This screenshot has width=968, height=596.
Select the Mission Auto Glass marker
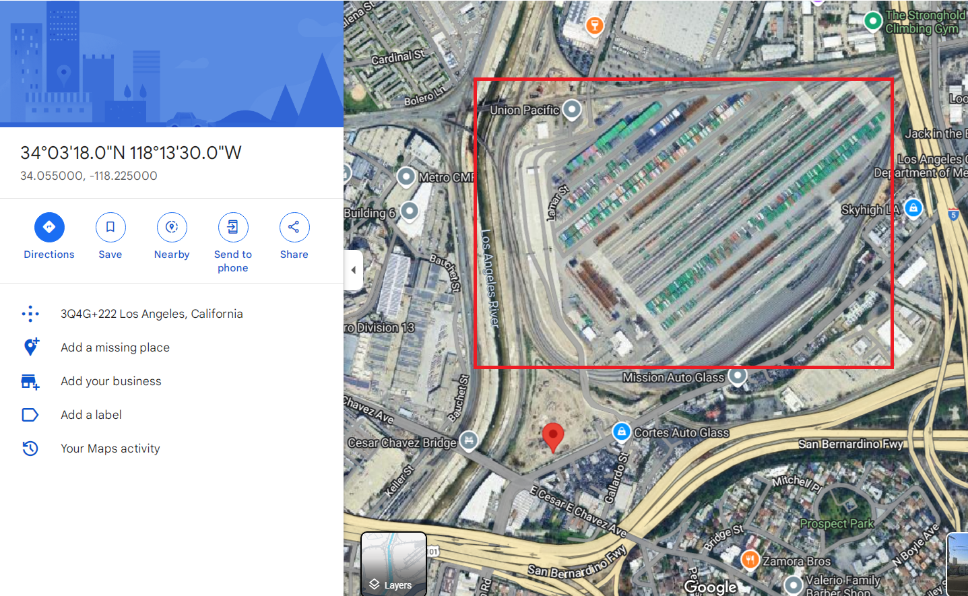click(738, 376)
